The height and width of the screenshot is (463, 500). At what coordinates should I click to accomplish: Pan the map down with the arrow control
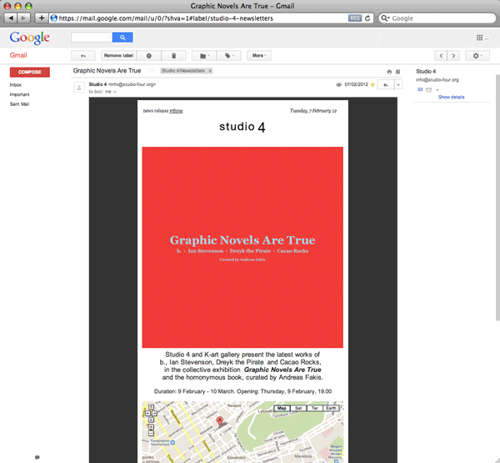[x=151, y=420]
